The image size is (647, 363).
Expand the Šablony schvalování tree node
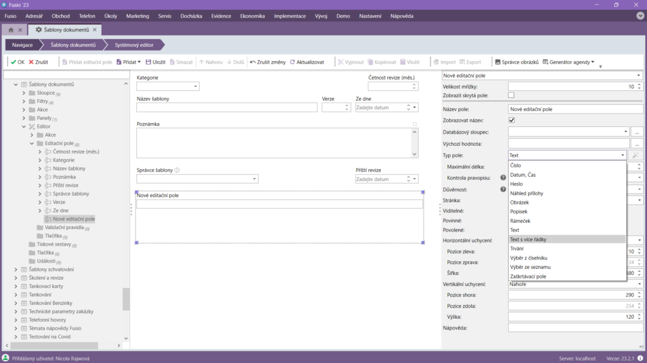(15, 270)
